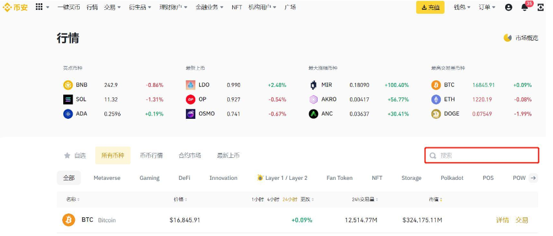Image resolution: width=553 pixels, height=236 pixels.
Task: Click the Bitcoin icon in the table row
Action: [x=68, y=219]
